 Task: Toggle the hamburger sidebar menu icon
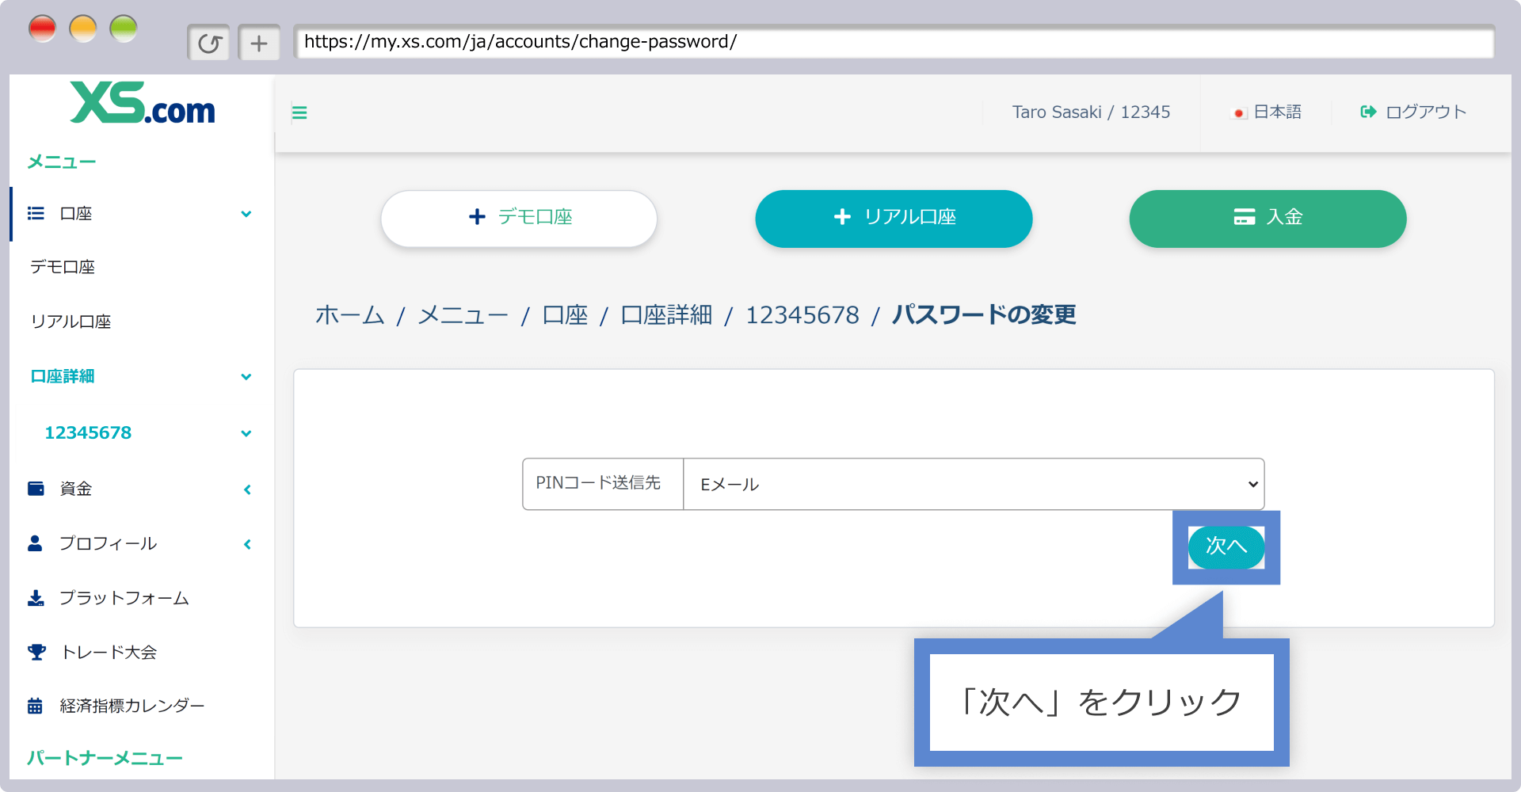[x=299, y=112]
